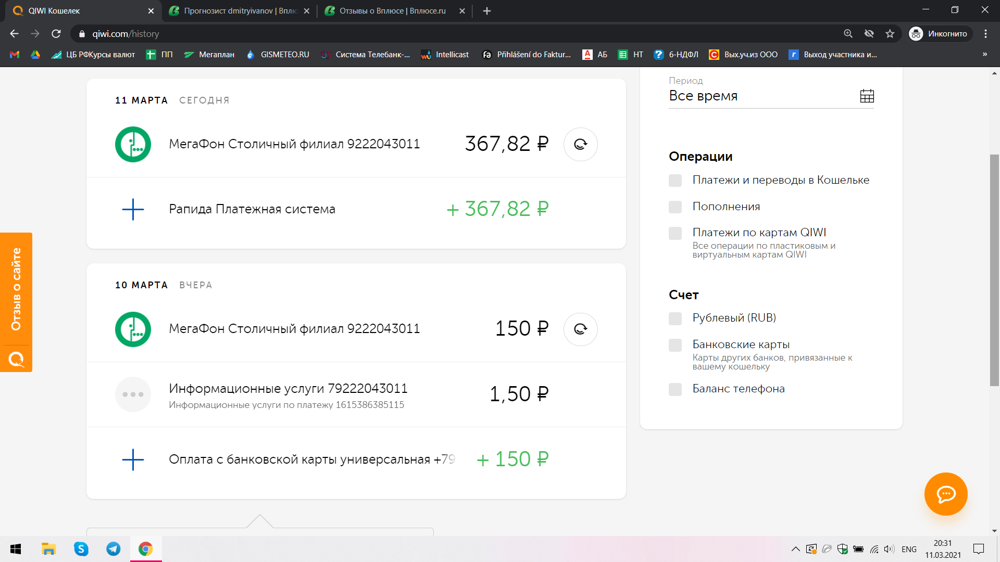1000x562 pixels.
Task: Open volume control in system tray
Action: pos(889,549)
